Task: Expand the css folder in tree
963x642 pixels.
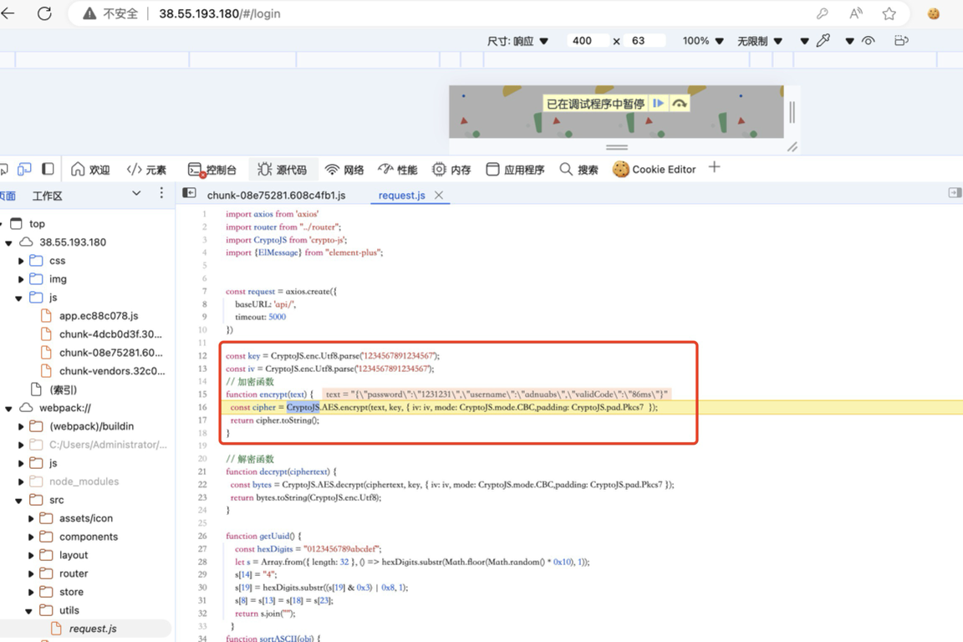Action: (x=22, y=261)
